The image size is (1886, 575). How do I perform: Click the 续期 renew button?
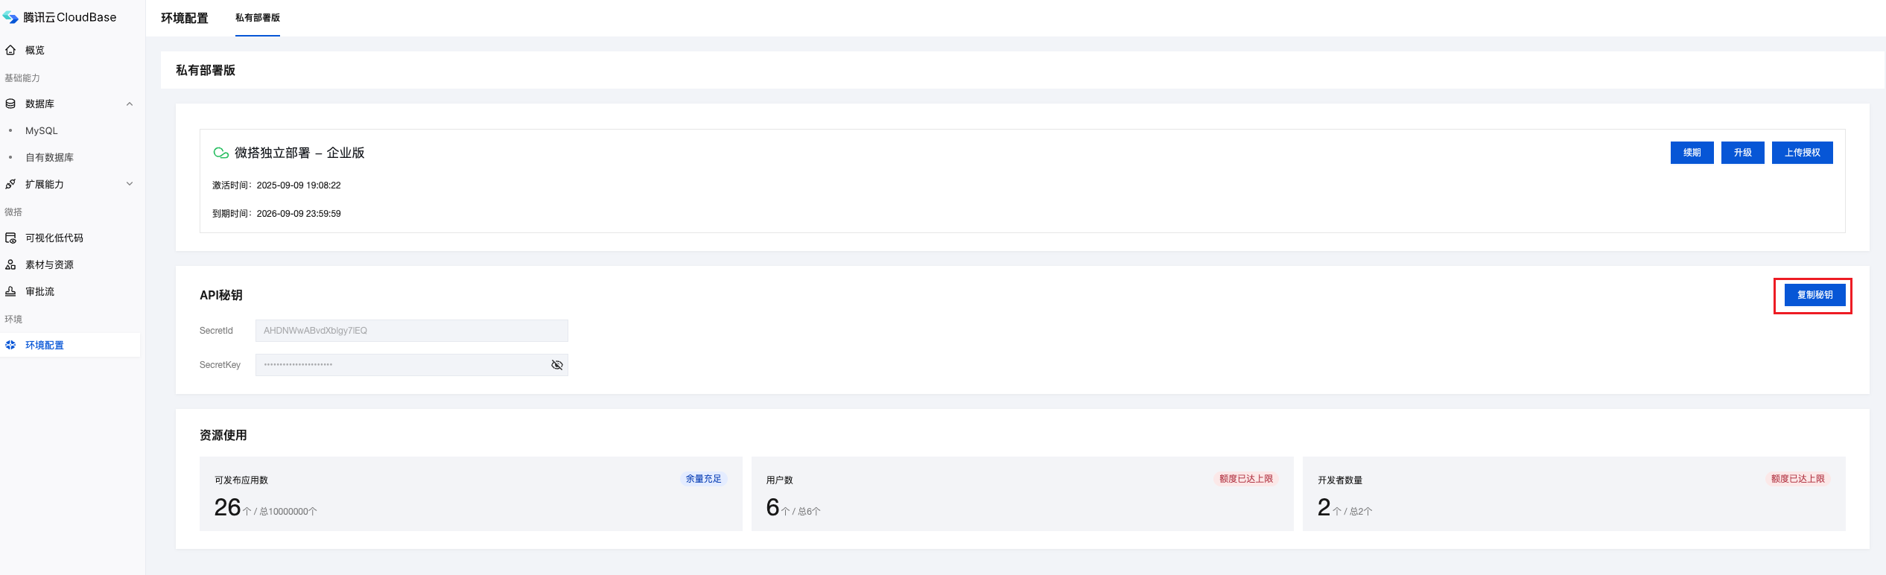click(x=1692, y=153)
